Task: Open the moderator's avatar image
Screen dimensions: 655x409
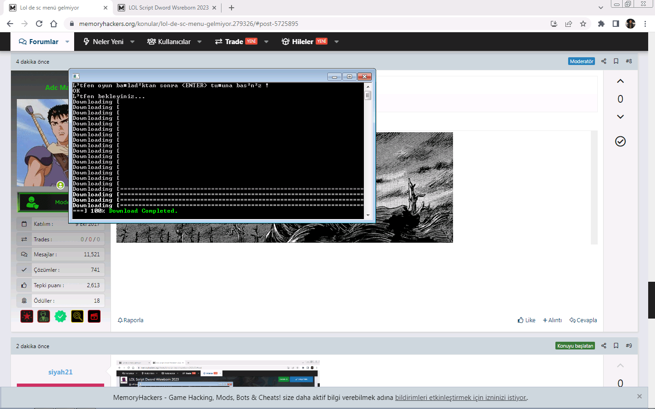Action: [43, 143]
